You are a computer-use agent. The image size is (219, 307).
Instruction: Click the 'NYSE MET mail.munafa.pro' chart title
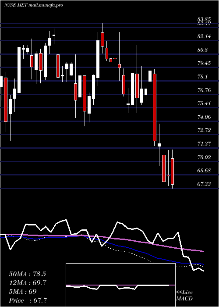[34, 5]
